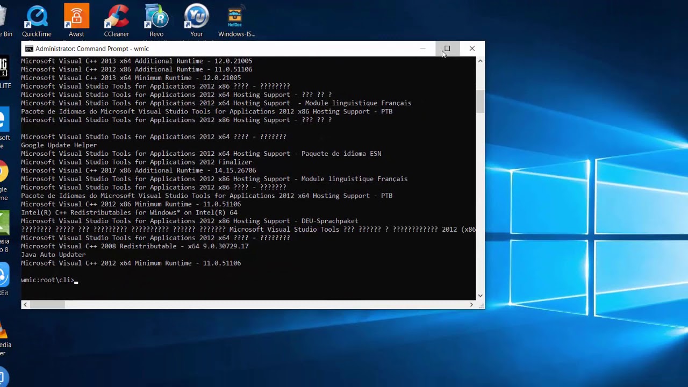Maximize the Command Prompt window

(447, 48)
